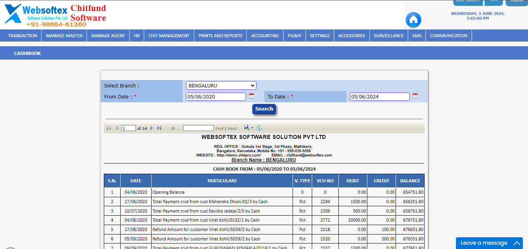Expand the live chat widget chevron
The image size is (528, 249).
pos(517,243)
